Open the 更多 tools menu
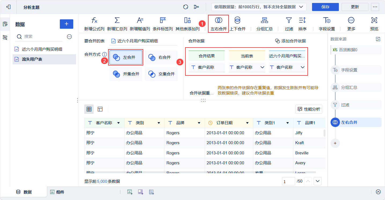 351,24
